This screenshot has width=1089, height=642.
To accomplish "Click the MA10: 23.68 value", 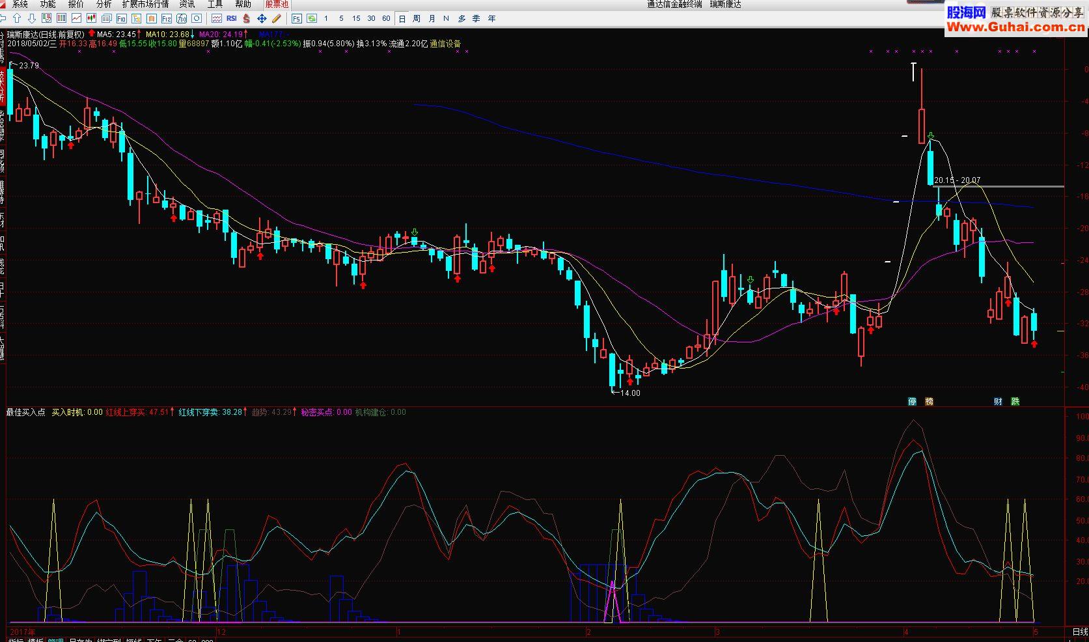I will (x=167, y=35).
